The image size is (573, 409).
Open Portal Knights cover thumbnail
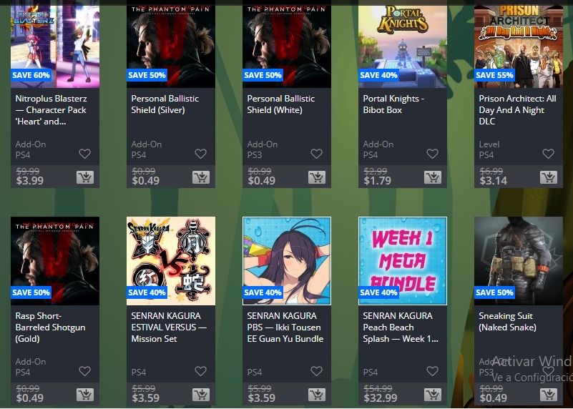pyautogui.click(x=403, y=45)
